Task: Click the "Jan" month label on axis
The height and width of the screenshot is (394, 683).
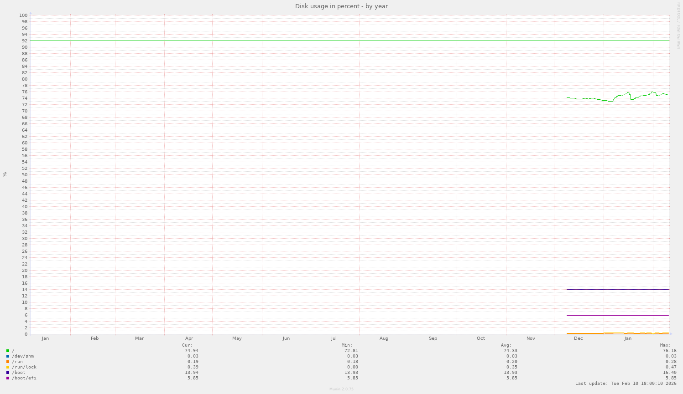Action: 628,338
